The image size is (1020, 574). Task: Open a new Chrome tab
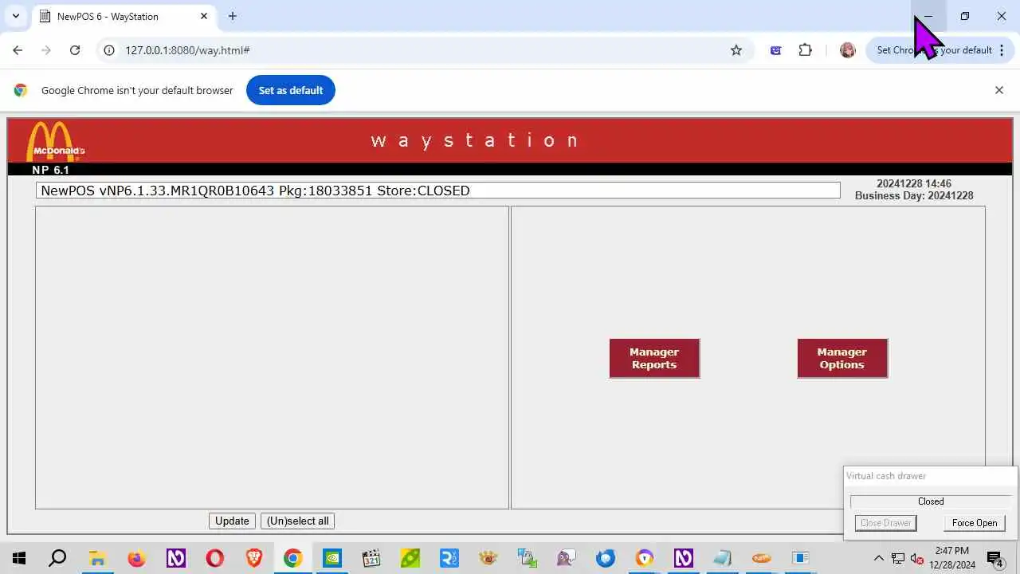[x=232, y=16]
